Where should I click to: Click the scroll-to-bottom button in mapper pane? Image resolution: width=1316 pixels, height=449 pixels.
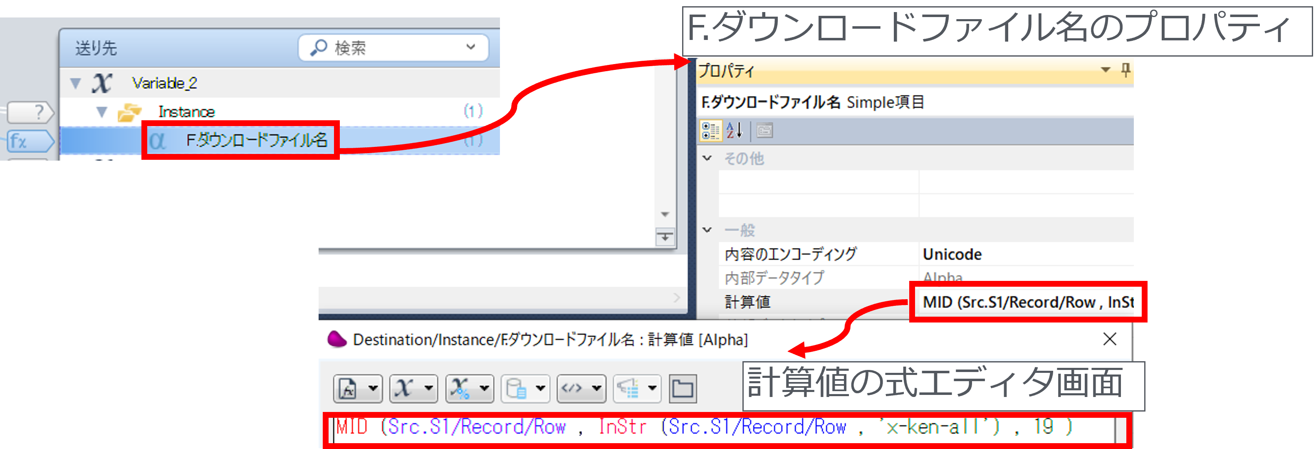click(x=665, y=237)
